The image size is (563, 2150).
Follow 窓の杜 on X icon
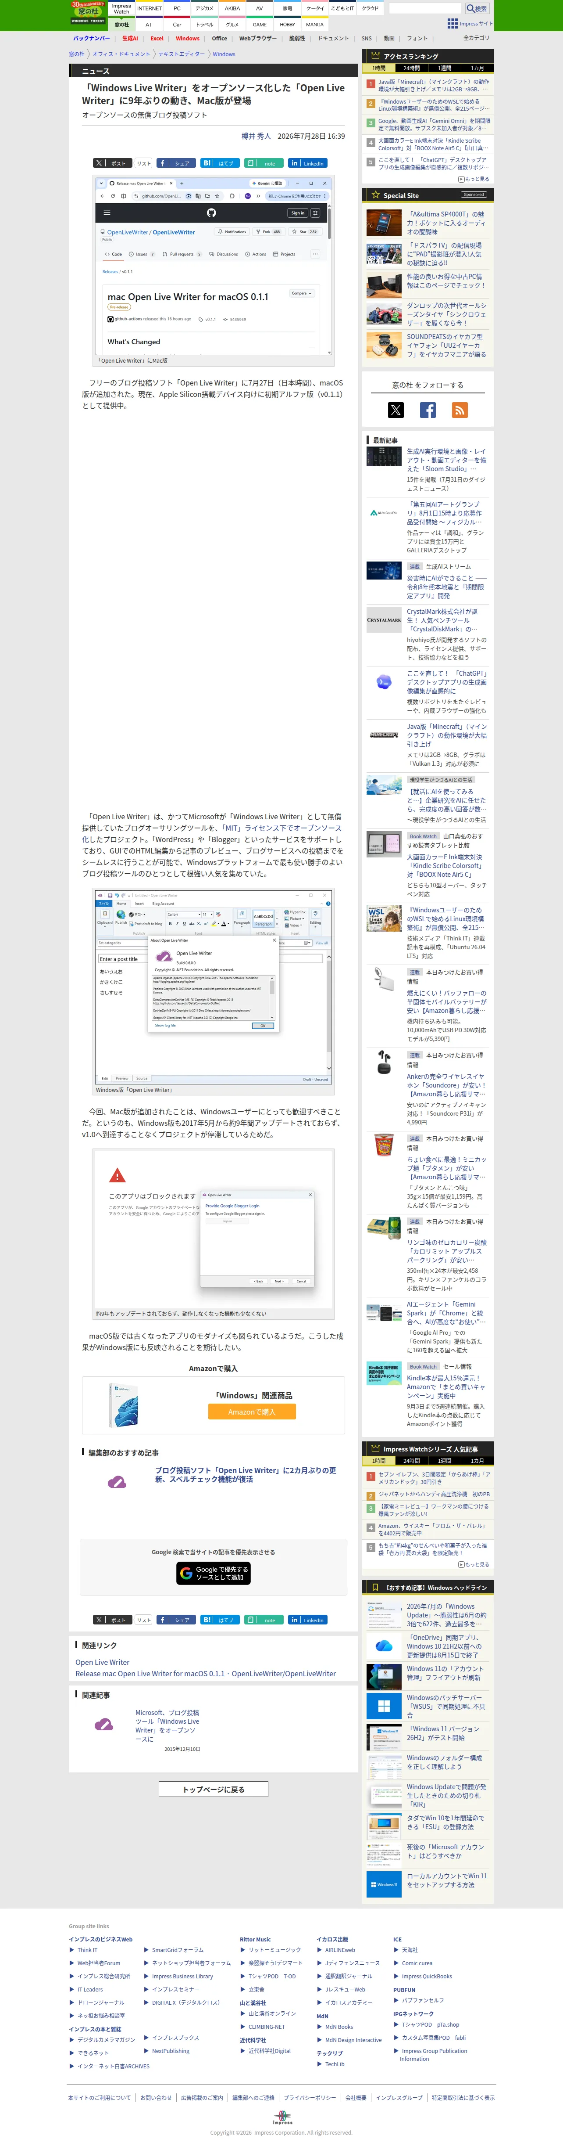(x=396, y=410)
